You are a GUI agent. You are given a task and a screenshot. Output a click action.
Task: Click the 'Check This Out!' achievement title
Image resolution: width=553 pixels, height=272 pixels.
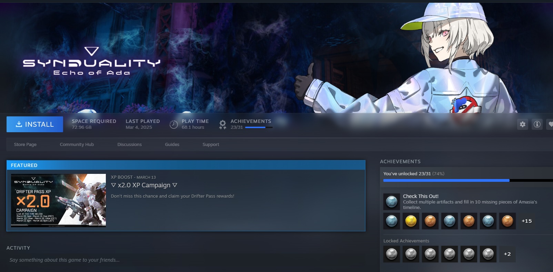click(x=421, y=196)
